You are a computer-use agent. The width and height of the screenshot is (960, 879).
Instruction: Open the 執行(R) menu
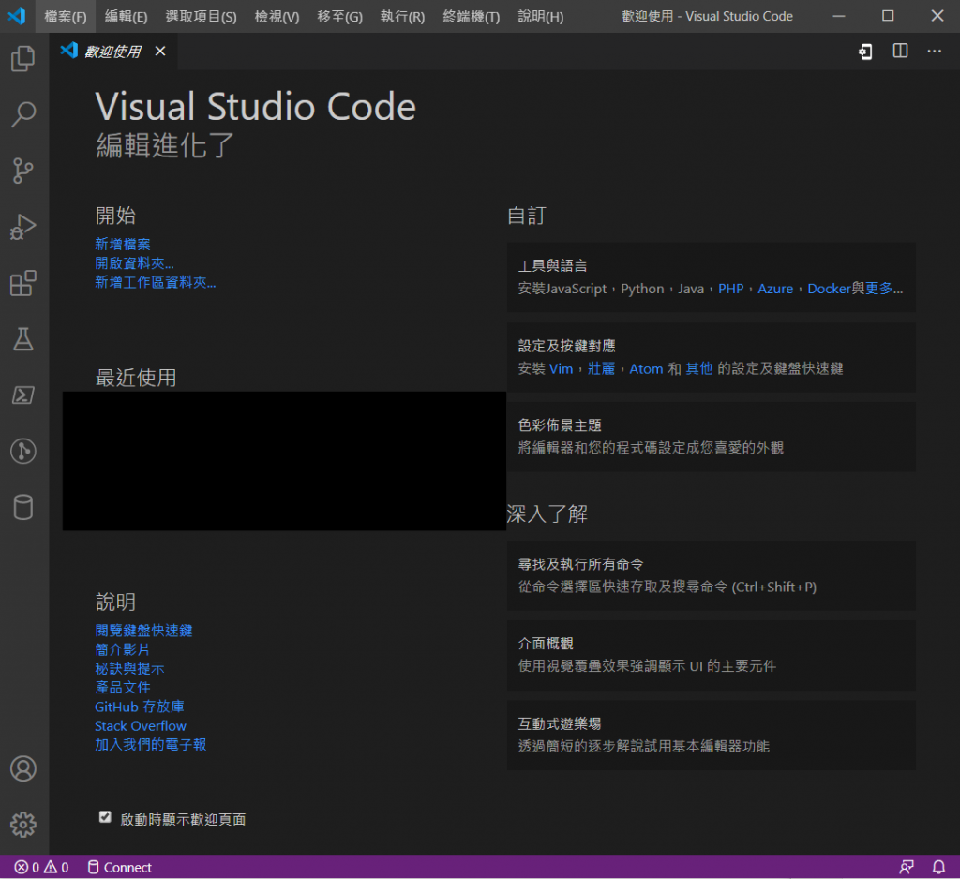coord(402,17)
